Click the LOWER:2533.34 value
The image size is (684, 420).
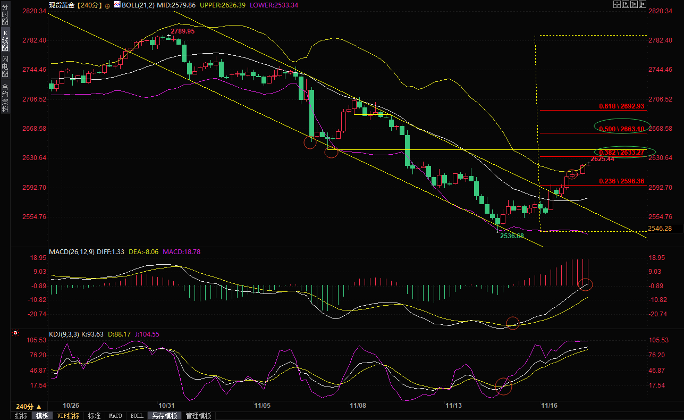click(x=274, y=5)
